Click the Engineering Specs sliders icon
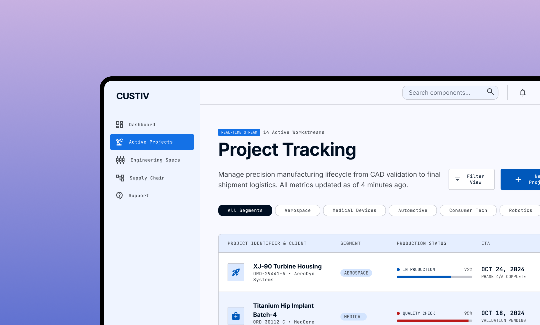 (x=120, y=160)
